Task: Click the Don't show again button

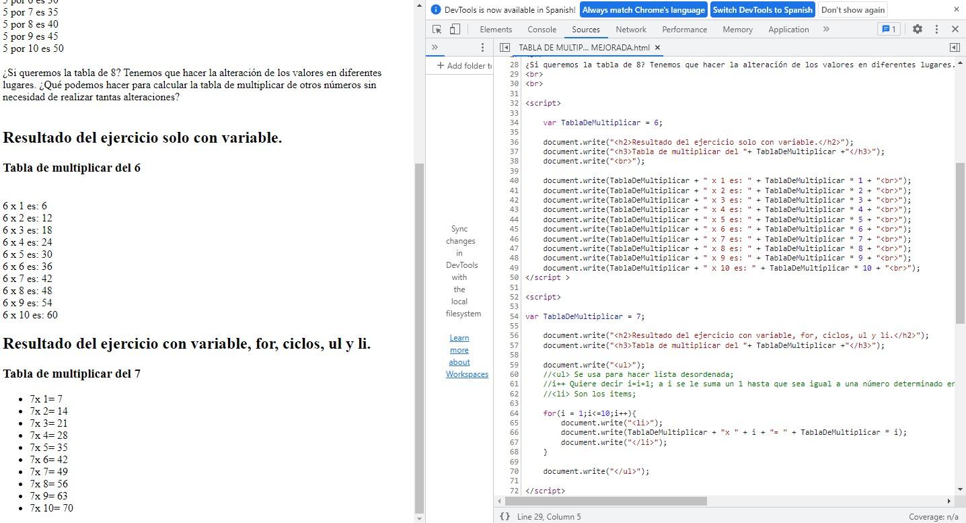Action: 852,9
